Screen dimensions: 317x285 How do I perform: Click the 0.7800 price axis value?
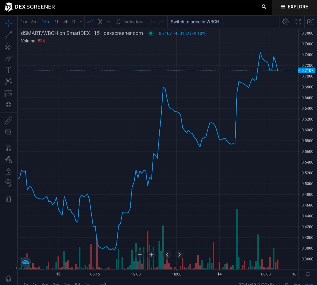tap(307, 33)
